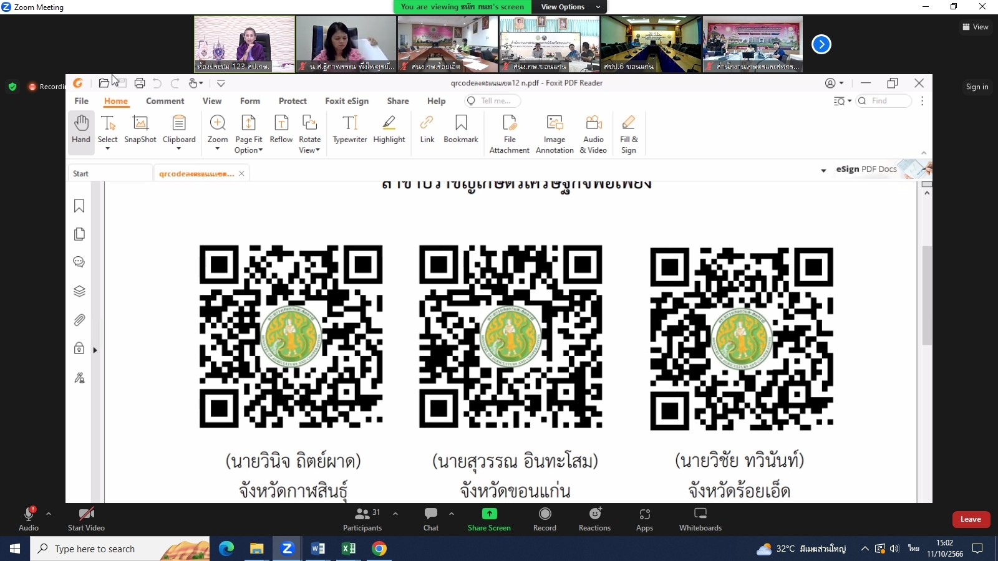Open Chrome from the taskbar
The image size is (998, 561).
pos(379,549)
